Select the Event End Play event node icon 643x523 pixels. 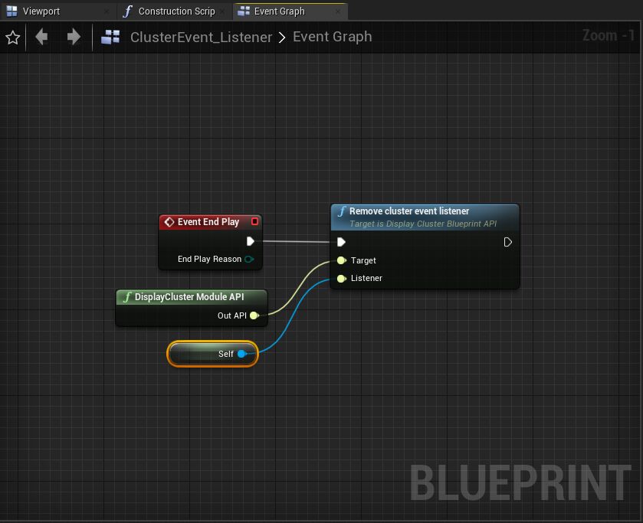(169, 222)
